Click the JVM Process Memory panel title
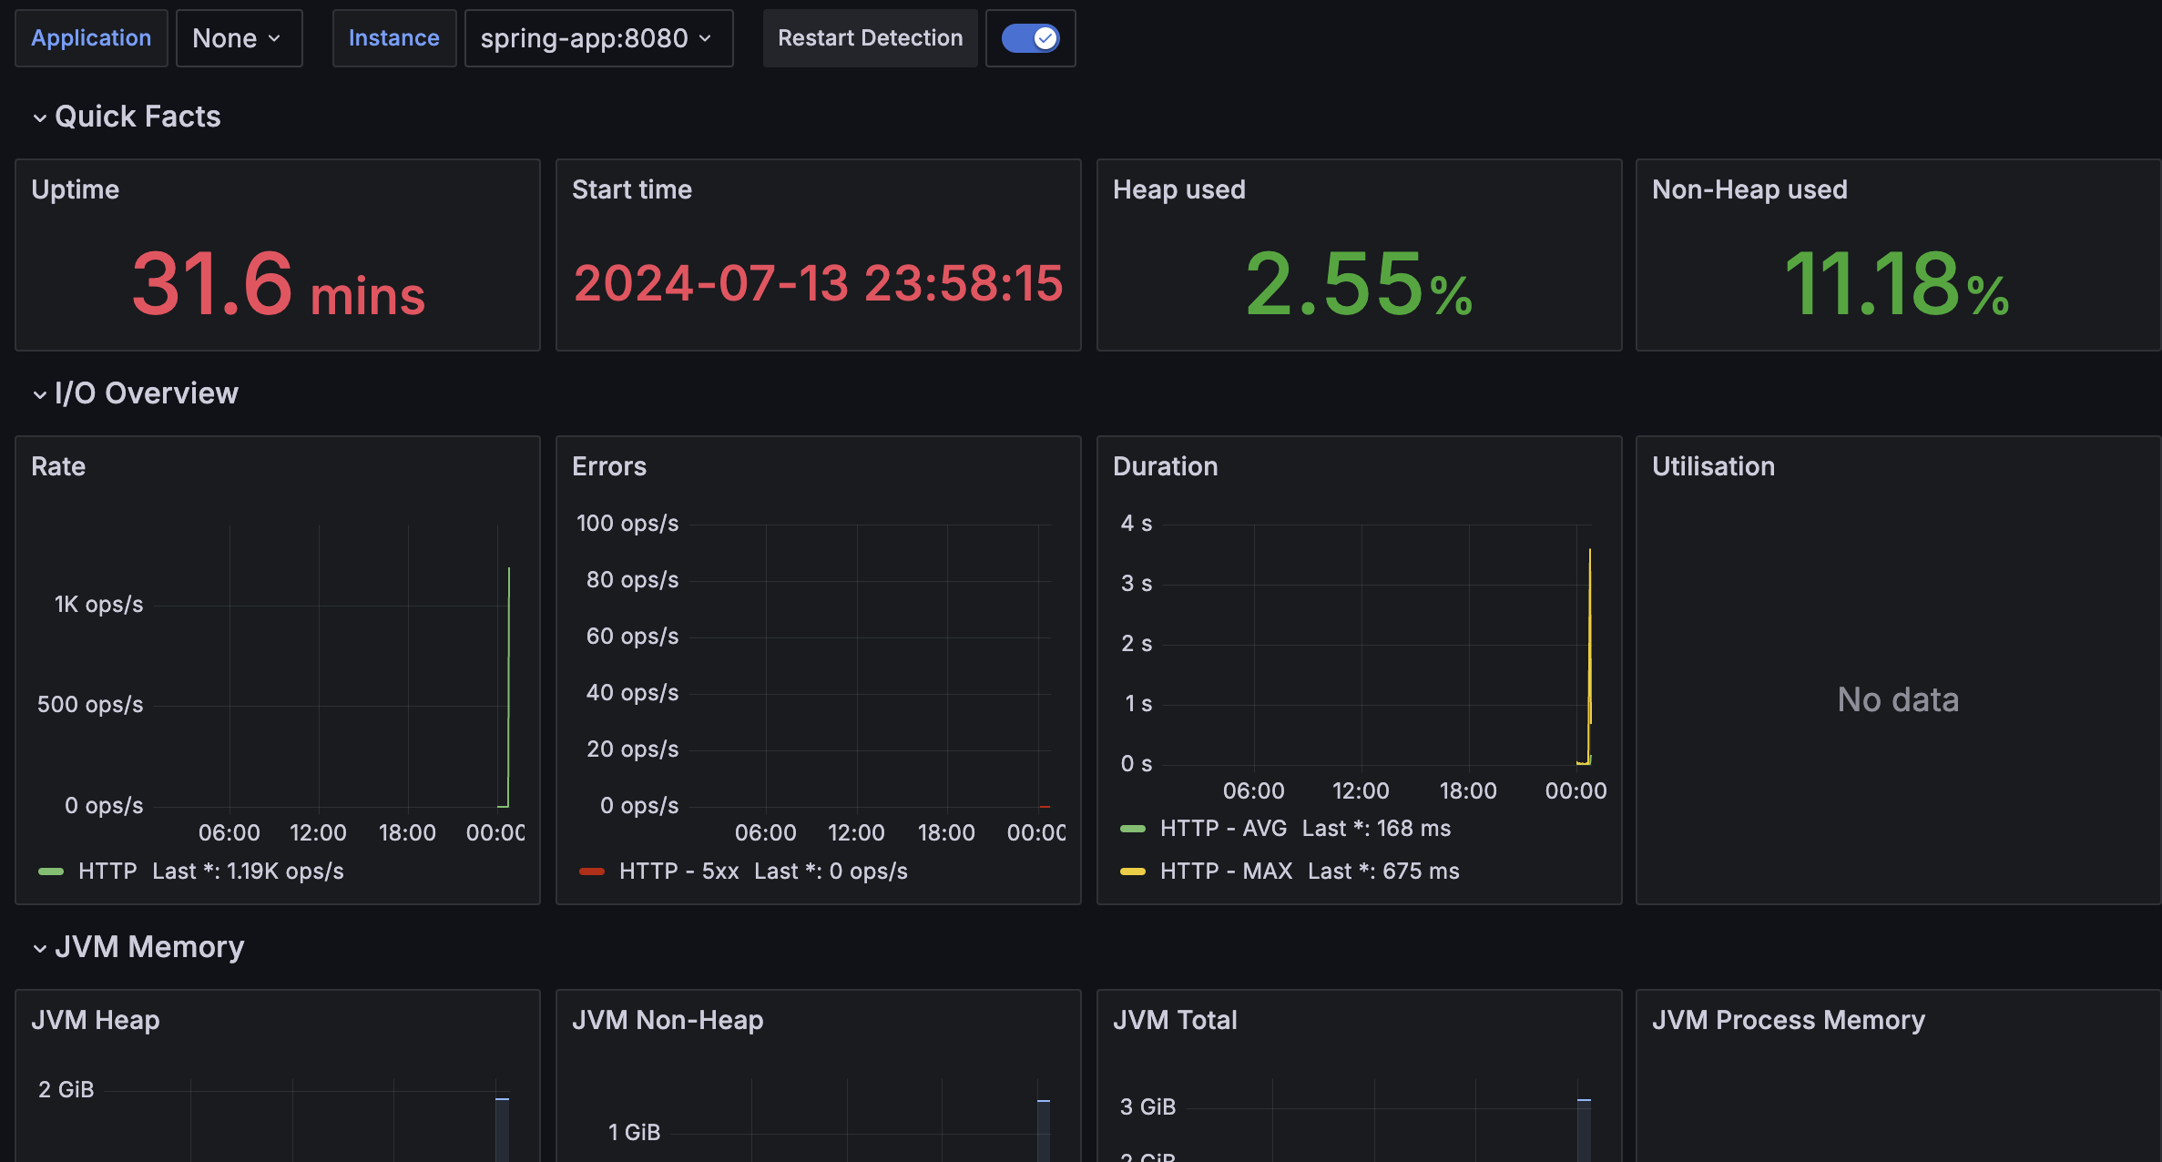 1788,1020
